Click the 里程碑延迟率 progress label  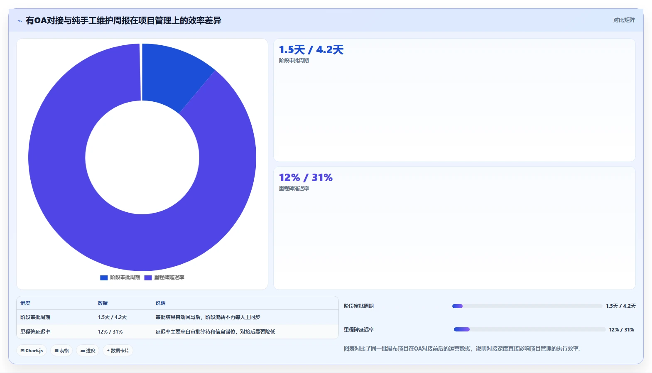(359, 330)
